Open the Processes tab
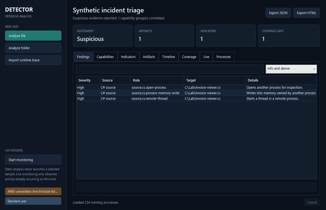Screen dimensions: 326x210 [224, 57]
